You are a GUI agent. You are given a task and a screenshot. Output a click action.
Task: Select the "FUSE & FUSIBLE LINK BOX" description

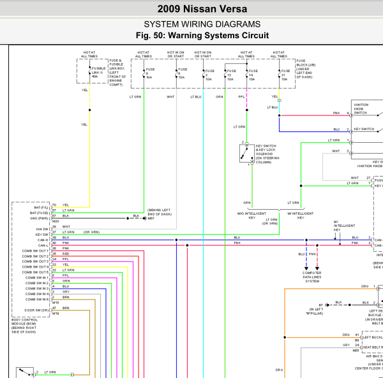117,73
